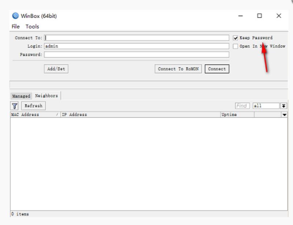The image size is (293, 225).
Task: Open the Tools menu
Action: point(32,26)
